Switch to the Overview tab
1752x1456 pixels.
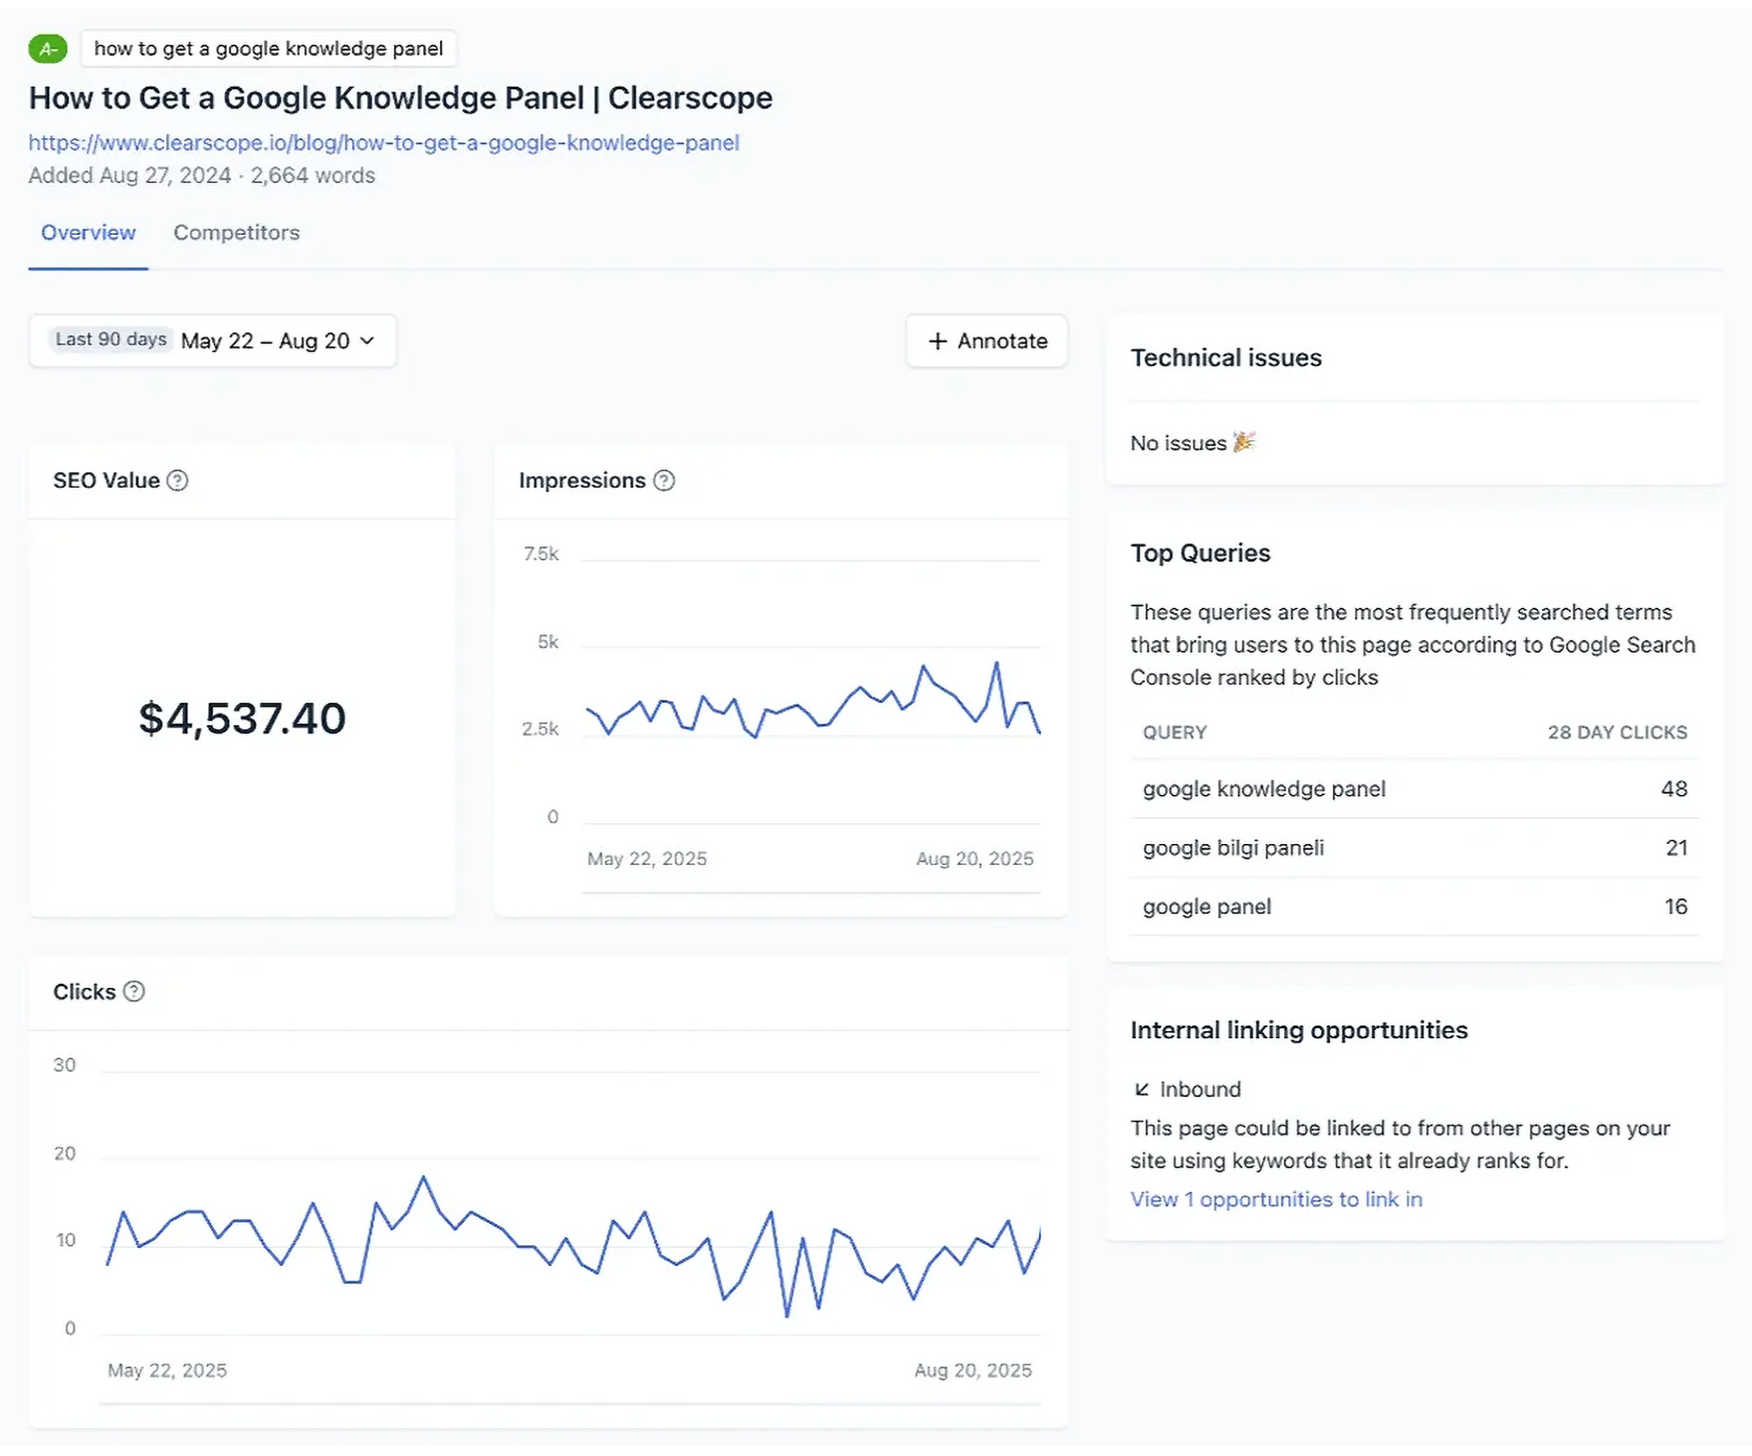tap(88, 233)
